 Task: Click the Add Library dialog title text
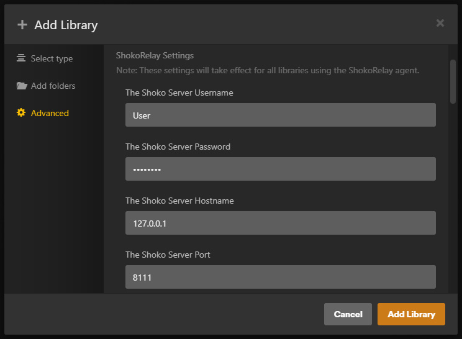click(x=66, y=25)
